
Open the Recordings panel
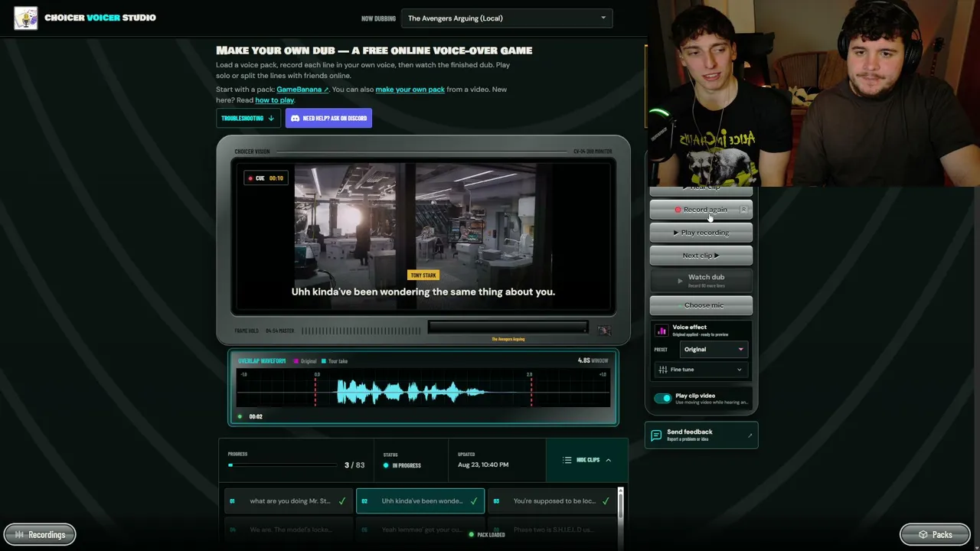click(x=40, y=535)
